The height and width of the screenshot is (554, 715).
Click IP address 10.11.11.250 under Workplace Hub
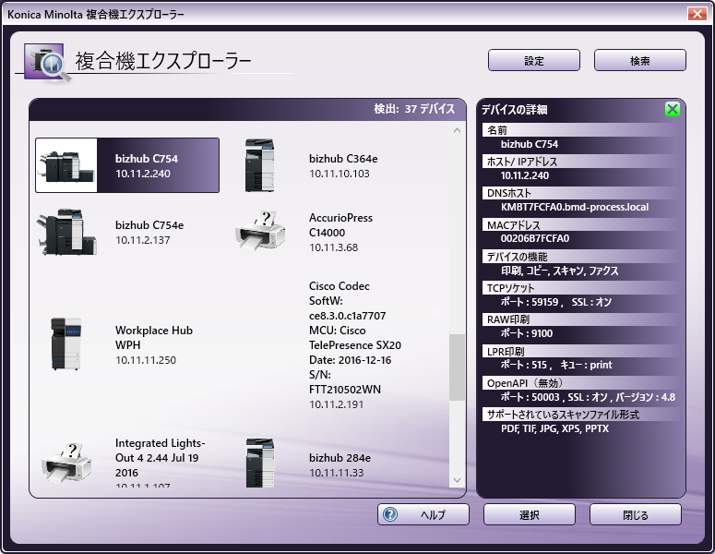[146, 360]
